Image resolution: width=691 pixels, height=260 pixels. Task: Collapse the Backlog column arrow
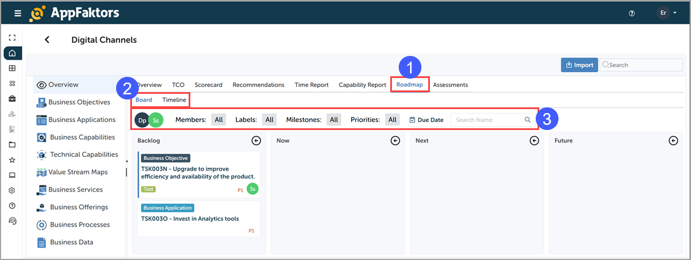(256, 141)
